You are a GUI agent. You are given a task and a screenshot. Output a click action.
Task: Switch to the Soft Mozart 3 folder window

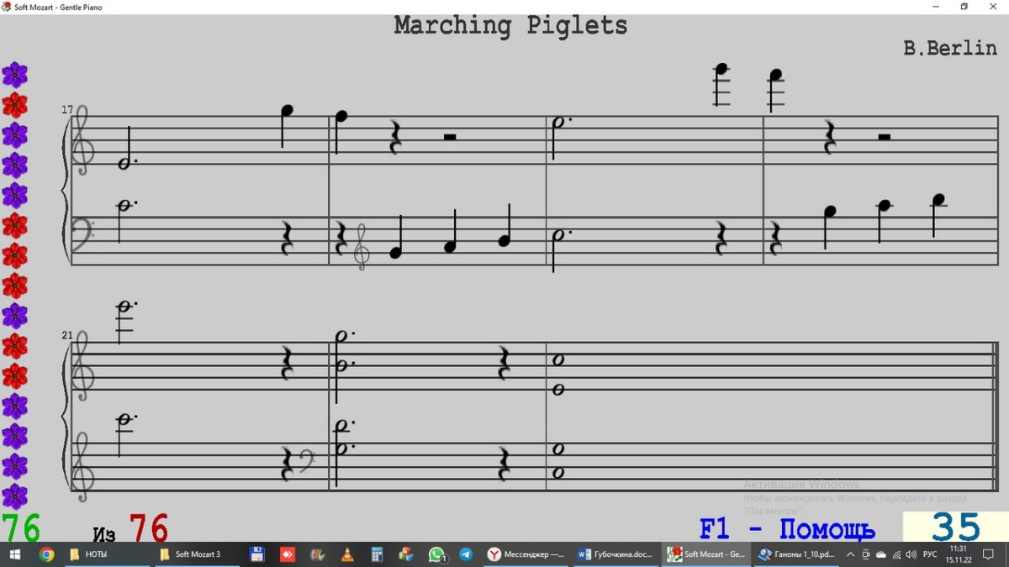click(x=198, y=554)
